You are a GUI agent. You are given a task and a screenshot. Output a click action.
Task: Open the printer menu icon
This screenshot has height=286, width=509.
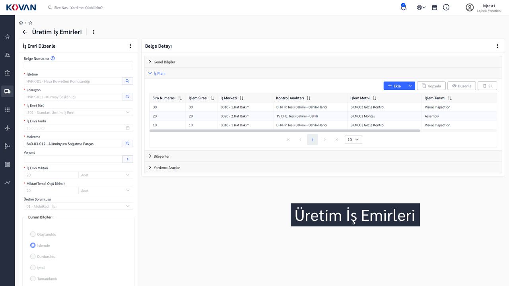421,7
